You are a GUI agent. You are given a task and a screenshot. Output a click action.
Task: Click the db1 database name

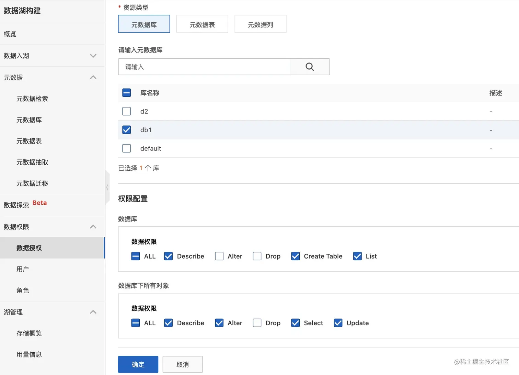(146, 130)
